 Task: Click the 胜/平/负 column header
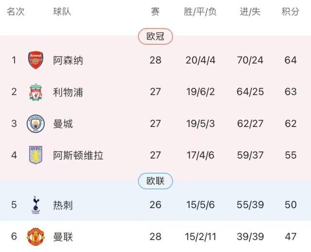click(200, 12)
